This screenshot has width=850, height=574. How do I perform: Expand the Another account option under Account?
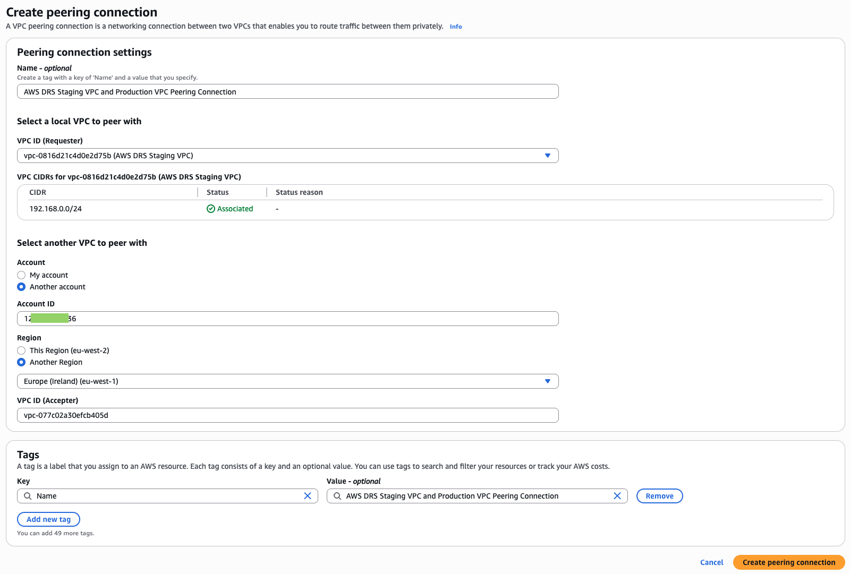point(21,287)
